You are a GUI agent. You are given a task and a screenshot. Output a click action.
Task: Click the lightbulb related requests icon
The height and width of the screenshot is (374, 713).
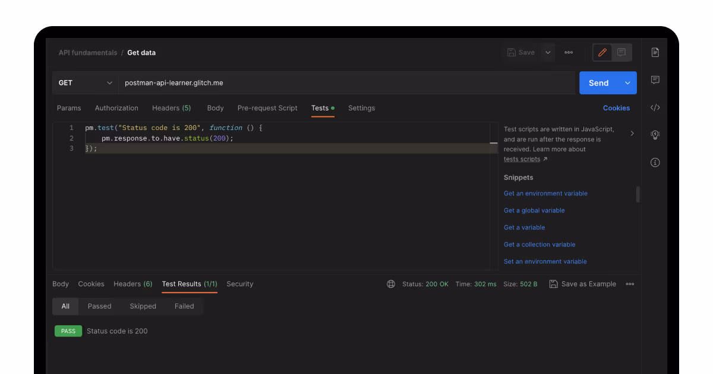655,135
